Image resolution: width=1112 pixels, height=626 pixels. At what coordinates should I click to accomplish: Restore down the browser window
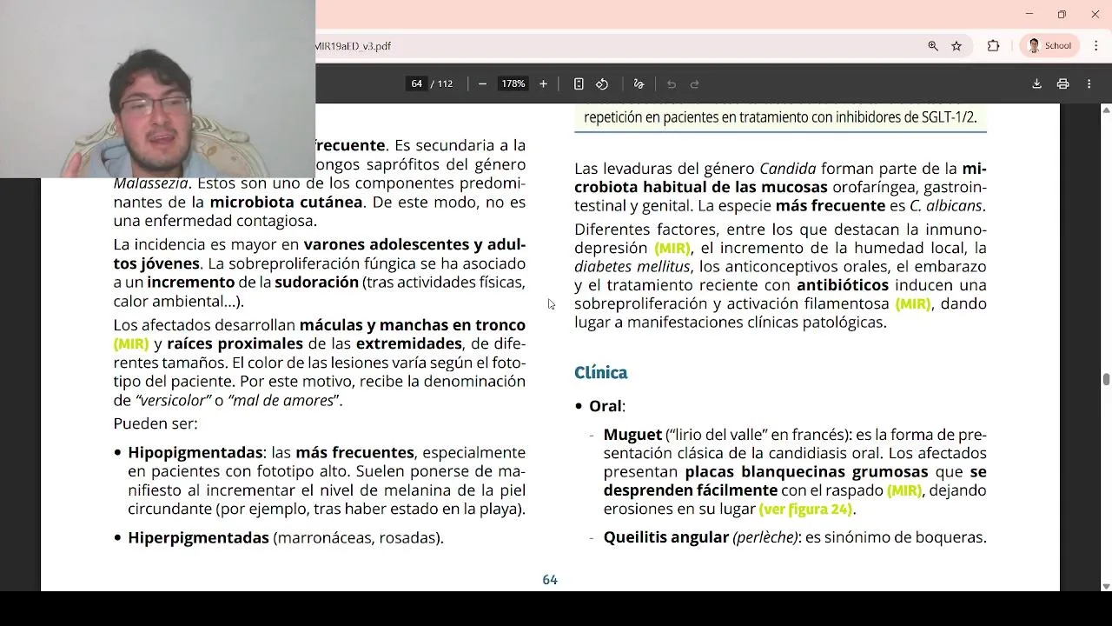click(1062, 14)
